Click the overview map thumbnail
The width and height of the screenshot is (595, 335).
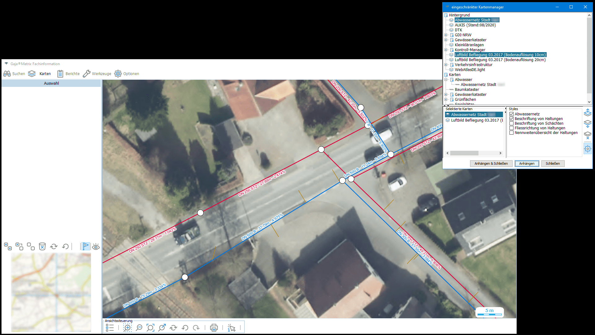tap(51, 293)
